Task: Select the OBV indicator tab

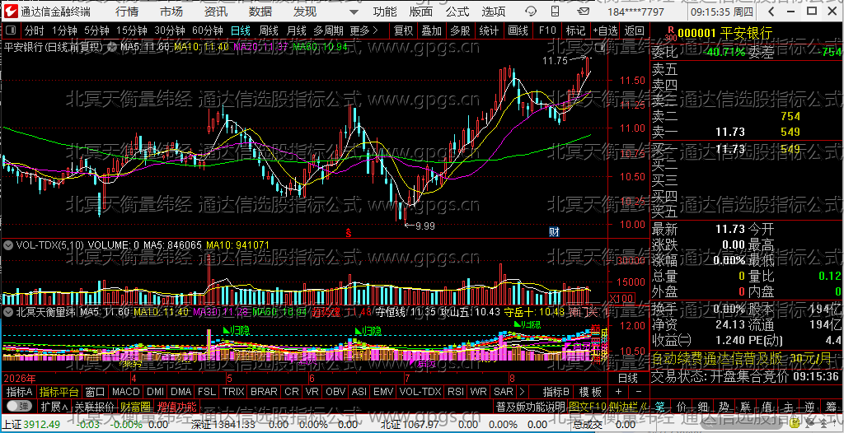Action: (335, 392)
